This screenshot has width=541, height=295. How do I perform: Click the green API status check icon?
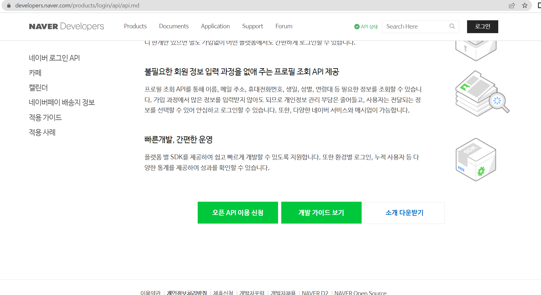(357, 27)
